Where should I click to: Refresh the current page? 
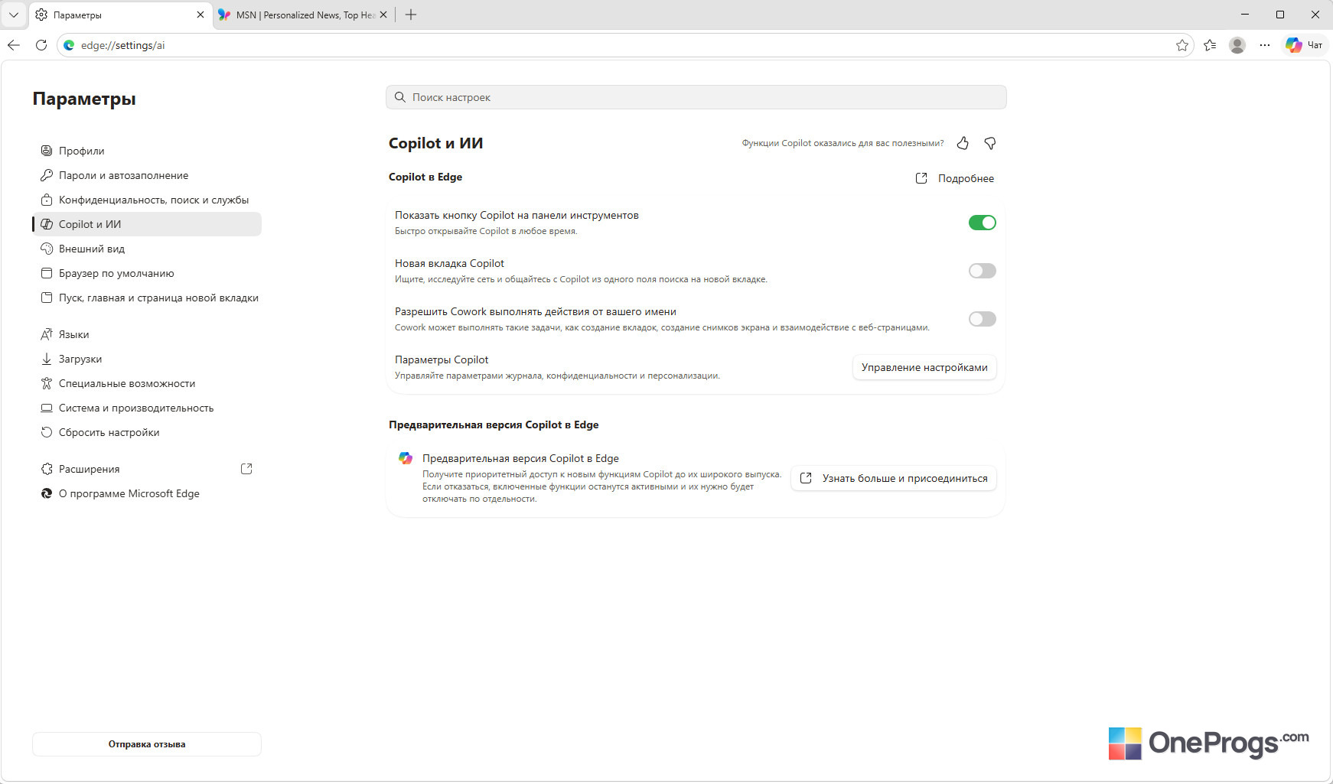tap(41, 45)
